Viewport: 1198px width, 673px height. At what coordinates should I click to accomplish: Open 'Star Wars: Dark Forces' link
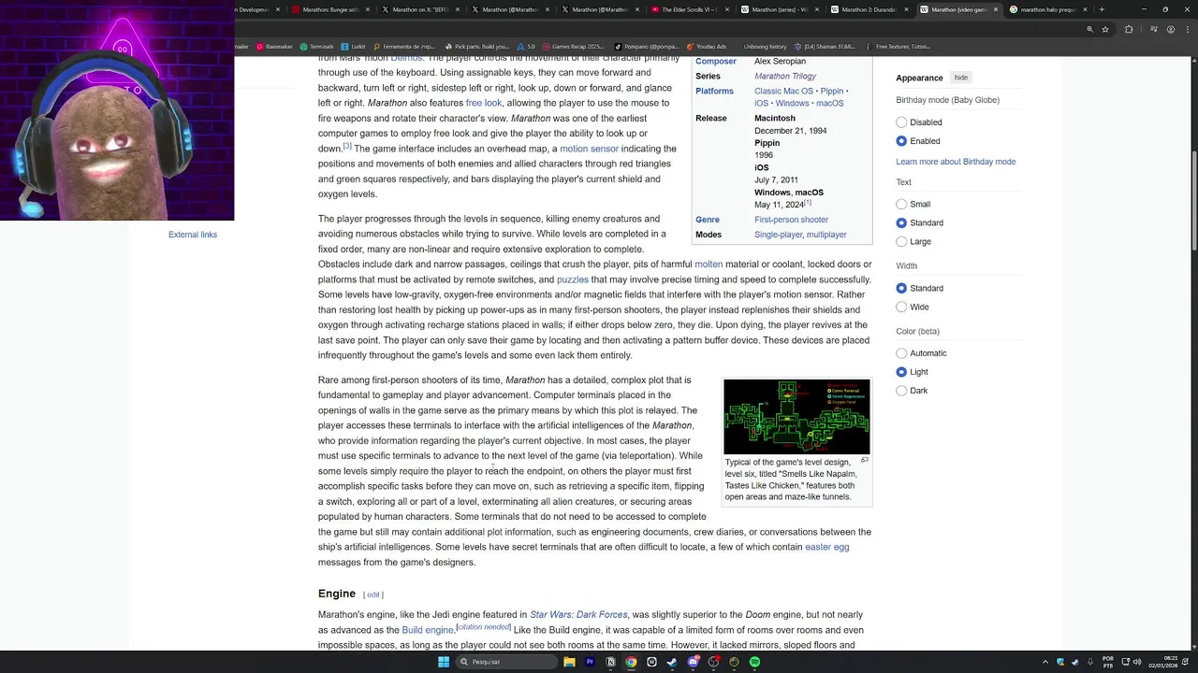578,615
